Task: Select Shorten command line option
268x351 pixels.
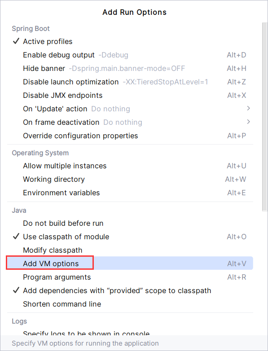Action: [130, 304]
